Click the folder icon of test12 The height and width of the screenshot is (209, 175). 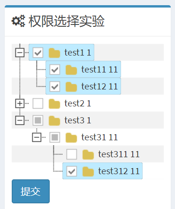(71, 87)
